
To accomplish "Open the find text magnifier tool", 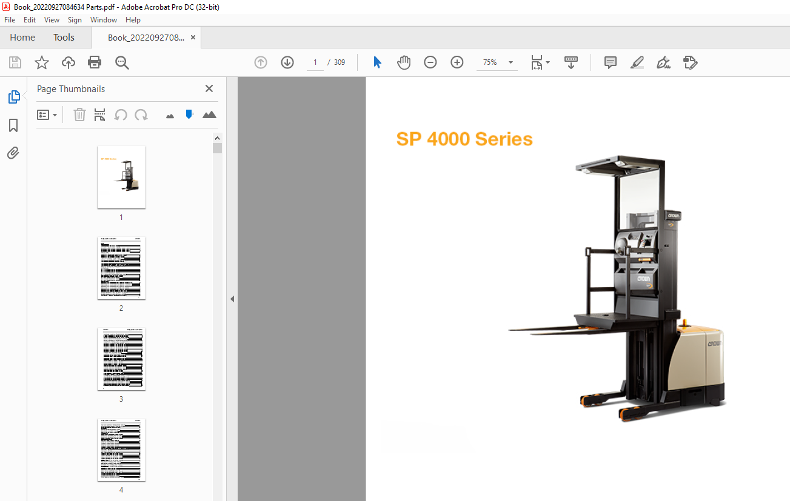I will point(122,62).
